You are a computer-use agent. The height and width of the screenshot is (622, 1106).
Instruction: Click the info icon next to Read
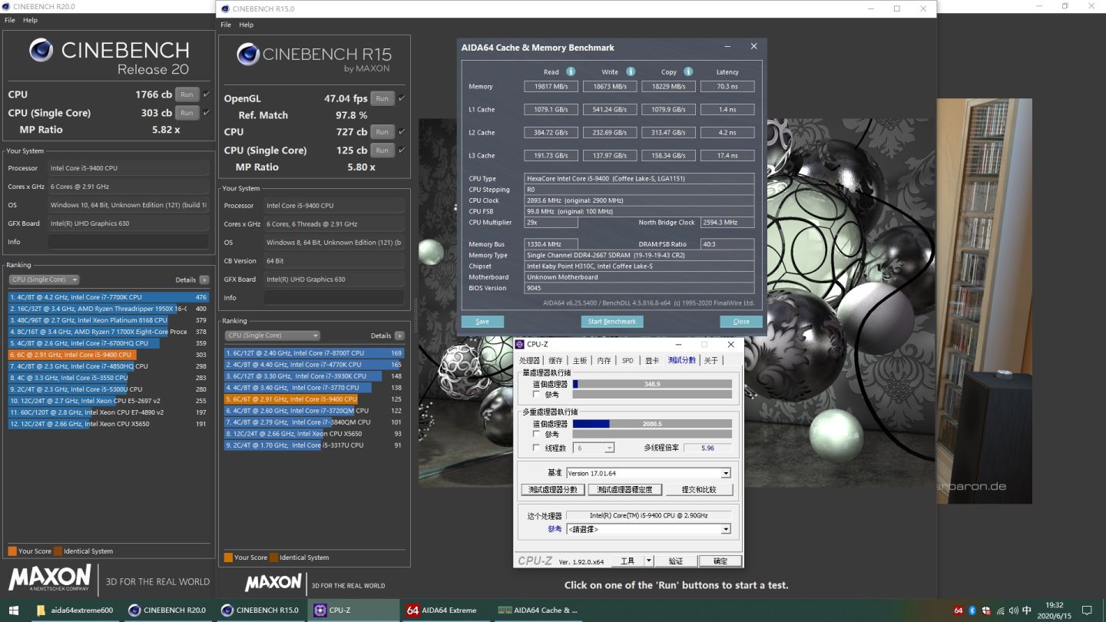pyautogui.click(x=571, y=71)
